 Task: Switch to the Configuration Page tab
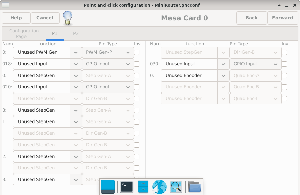pos(24,33)
